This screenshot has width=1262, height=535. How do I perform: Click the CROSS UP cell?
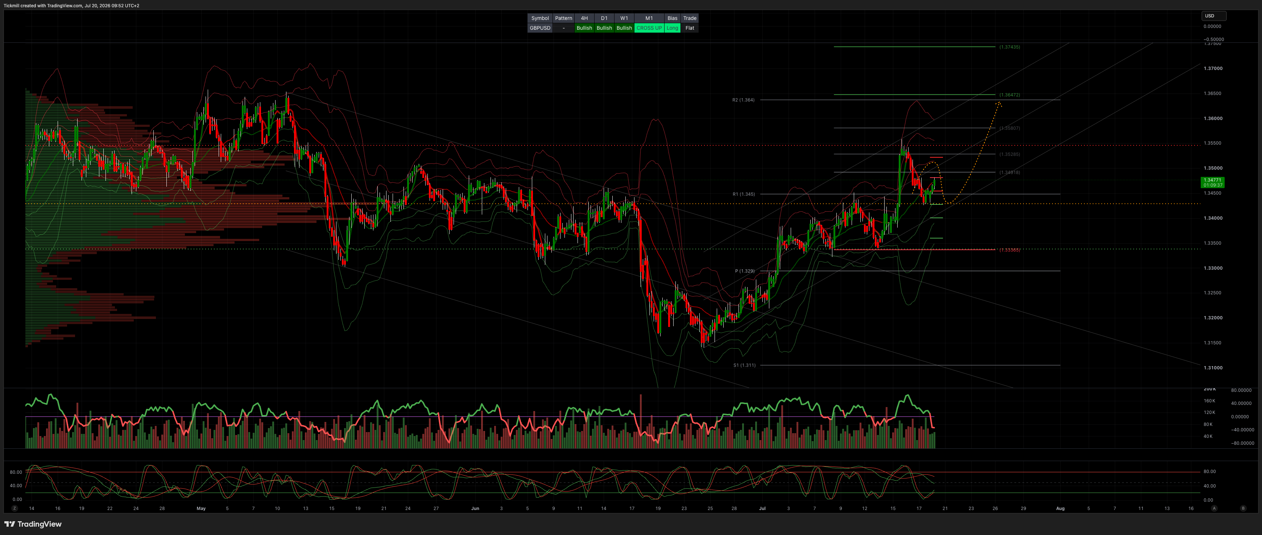pyautogui.click(x=649, y=28)
